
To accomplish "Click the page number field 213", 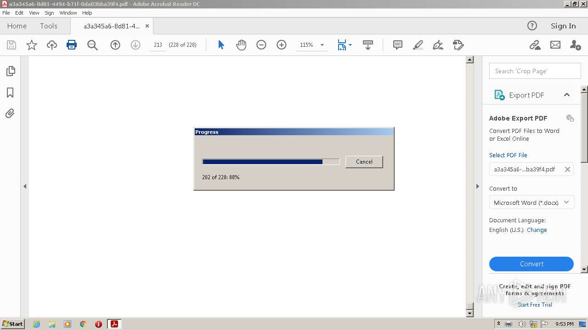I will click(158, 45).
